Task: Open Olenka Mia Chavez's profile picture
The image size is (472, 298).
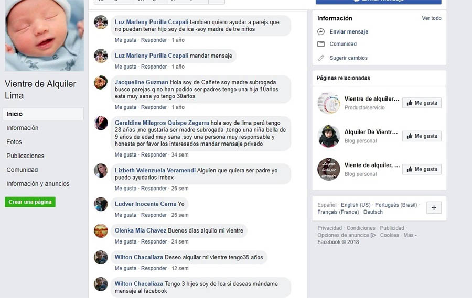Action: 101,230
